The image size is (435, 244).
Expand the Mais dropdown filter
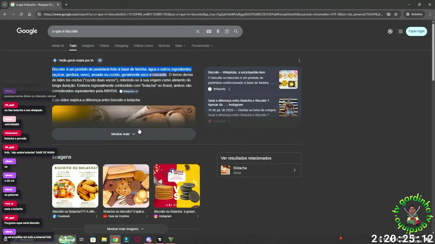[x=180, y=46]
